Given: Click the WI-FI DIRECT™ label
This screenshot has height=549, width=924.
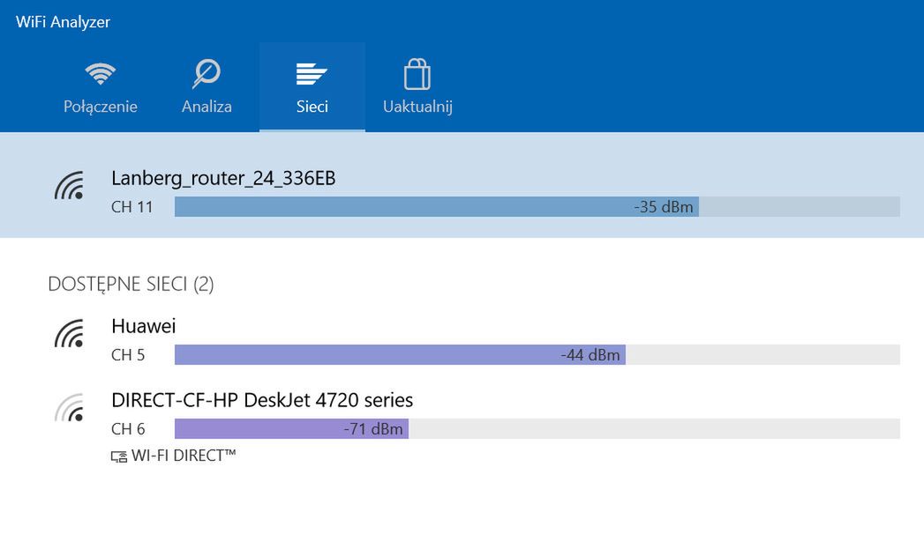Looking at the screenshot, I should [x=184, y=456].
